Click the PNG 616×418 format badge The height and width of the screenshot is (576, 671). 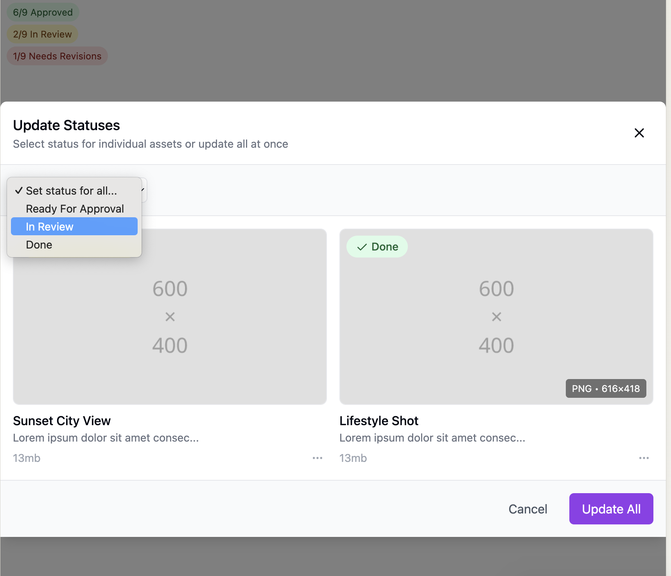tap(605, 388)
